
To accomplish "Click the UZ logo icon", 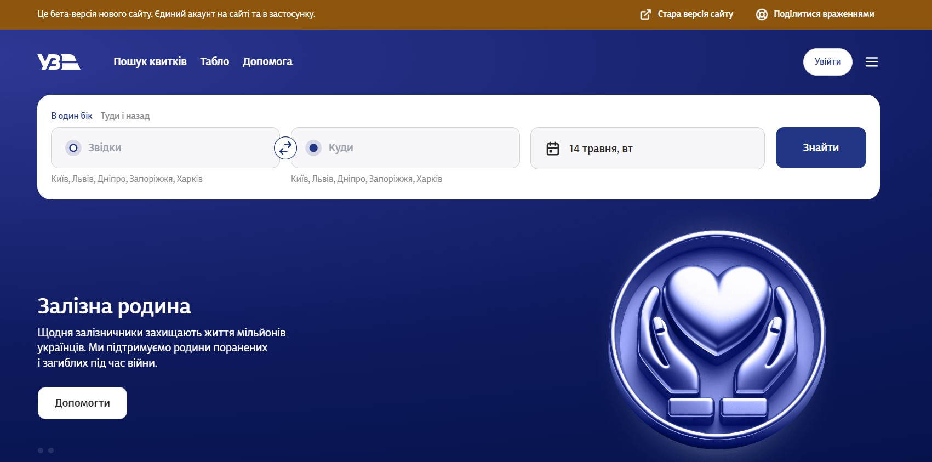I will coord(59,62).
